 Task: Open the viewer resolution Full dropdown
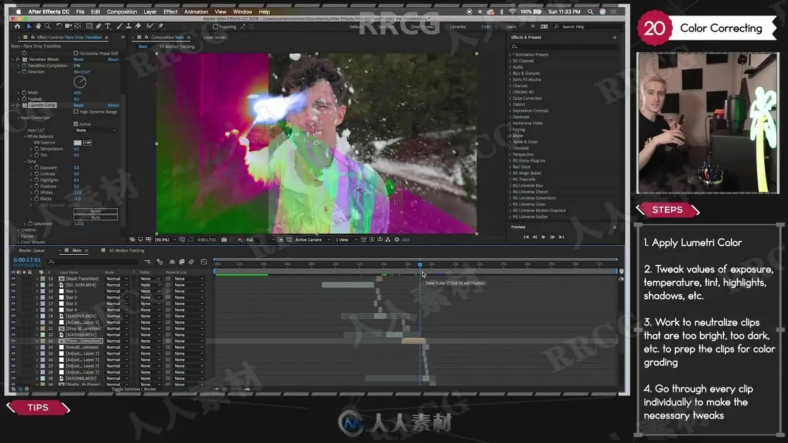point(259,239)
